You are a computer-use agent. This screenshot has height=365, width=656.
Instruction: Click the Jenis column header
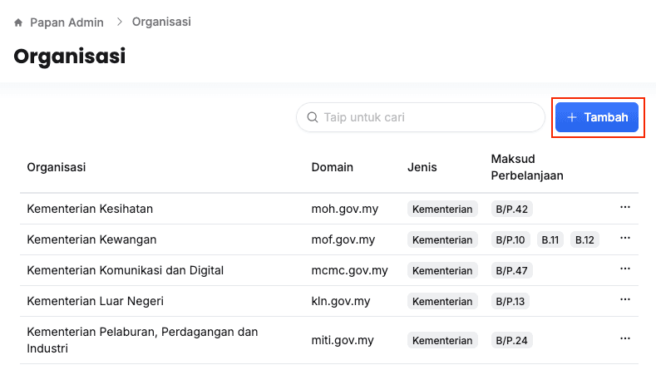422,167
